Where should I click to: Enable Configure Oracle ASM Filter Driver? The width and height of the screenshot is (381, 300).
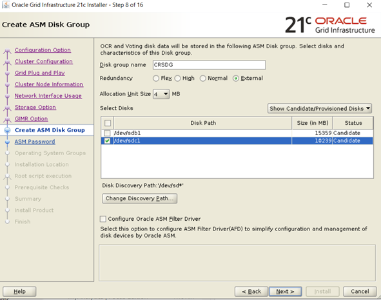[103, 219]
